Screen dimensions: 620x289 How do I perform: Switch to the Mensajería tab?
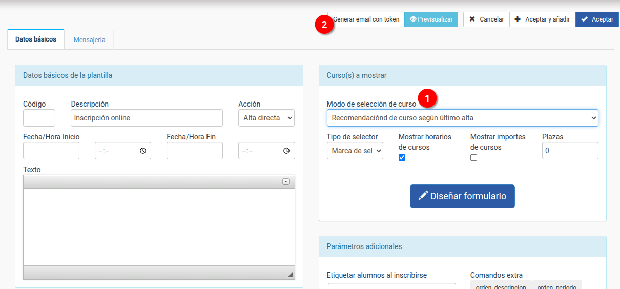click(x=90, y=39)
